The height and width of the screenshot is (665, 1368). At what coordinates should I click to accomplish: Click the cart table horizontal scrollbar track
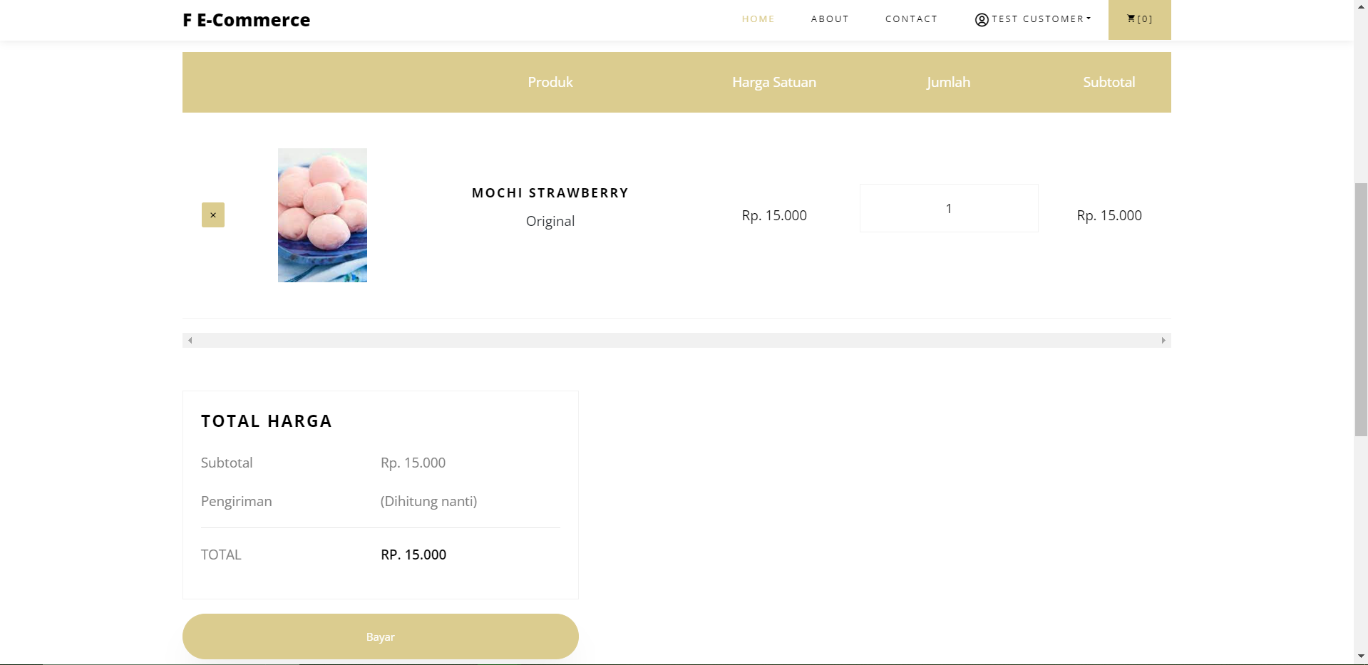click(676, 341)
